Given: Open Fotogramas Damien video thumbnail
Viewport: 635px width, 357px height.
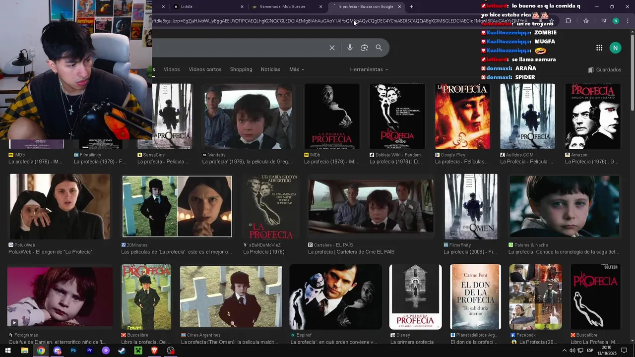Looking at the screenshot, I should point(60,297).
